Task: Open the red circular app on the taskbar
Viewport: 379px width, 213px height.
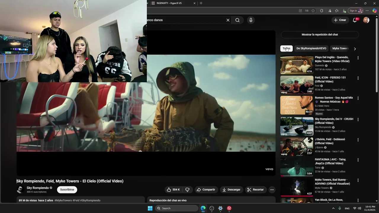Action: (229, 208)
